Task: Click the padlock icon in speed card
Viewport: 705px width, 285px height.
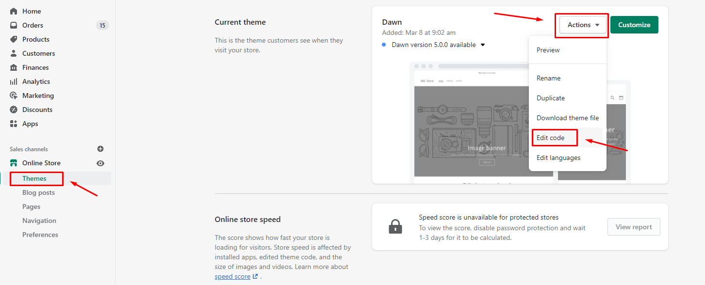Action: (395, 226)
